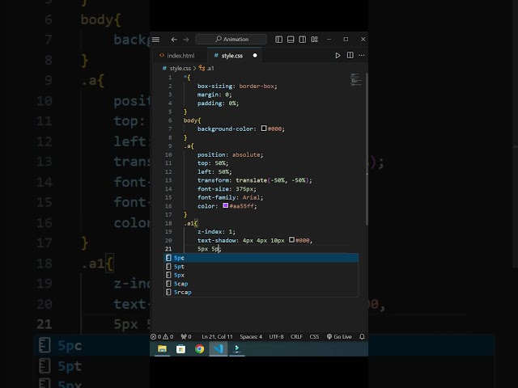This screenshot has width=518, height=388.
Task: Select style.css in the breadcrumb
Action: [x=180, y=68]
